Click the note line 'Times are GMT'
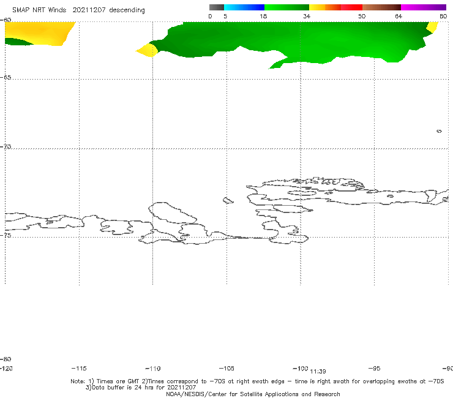This screenshot has height=398, width=453. tap(118, 381)
